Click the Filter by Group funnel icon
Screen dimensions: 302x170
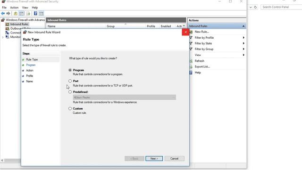(191, 49)
